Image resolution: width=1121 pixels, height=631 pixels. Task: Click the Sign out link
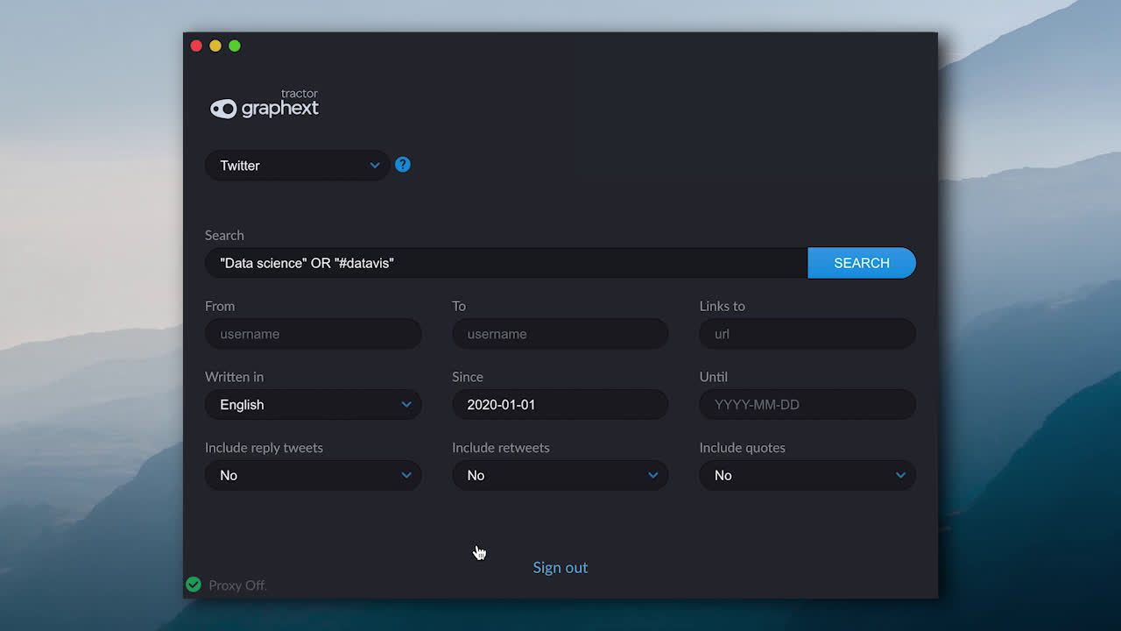(x=560, y=567)
